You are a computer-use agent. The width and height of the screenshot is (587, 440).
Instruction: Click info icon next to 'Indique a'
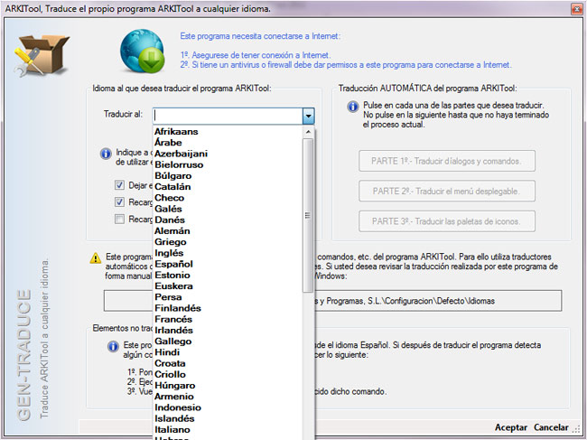click(x=106, y=154)
